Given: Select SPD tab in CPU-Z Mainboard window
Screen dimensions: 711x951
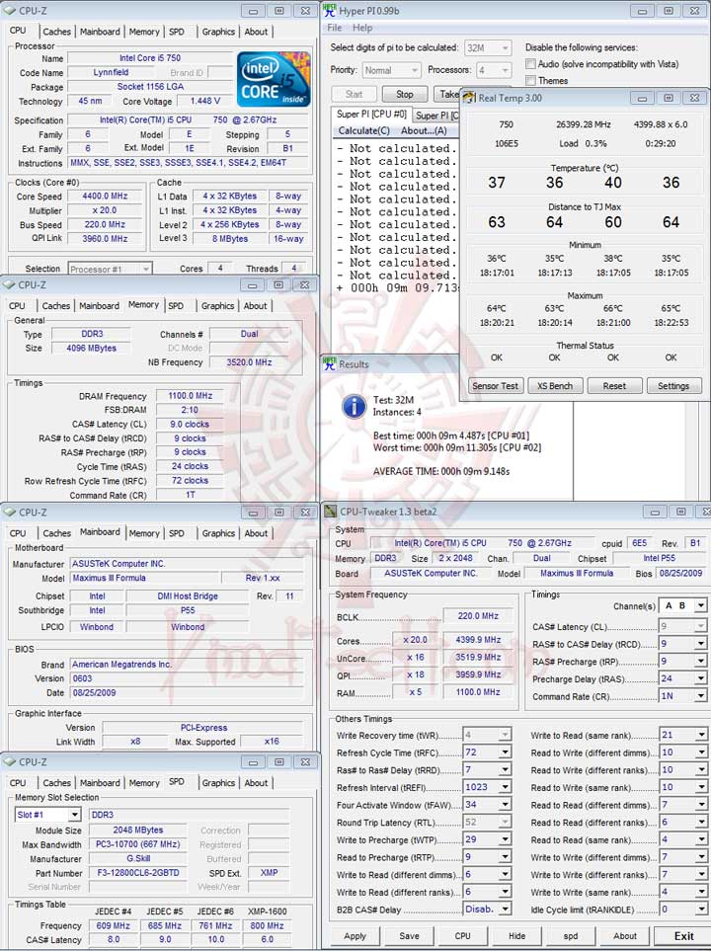Looking at the screenshot, I should [x=177, y=533].
